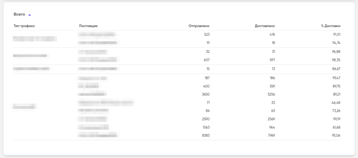Click the sent value 8383

(x=205, y=135)
